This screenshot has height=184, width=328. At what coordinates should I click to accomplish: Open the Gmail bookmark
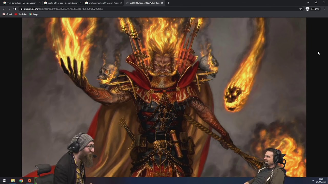[x=7, y=14]
